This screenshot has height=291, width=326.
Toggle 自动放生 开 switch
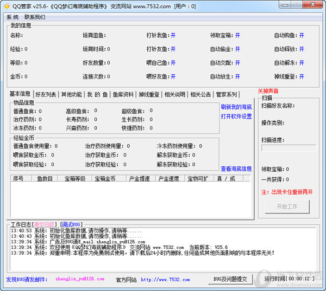click(x=237, y=77)
